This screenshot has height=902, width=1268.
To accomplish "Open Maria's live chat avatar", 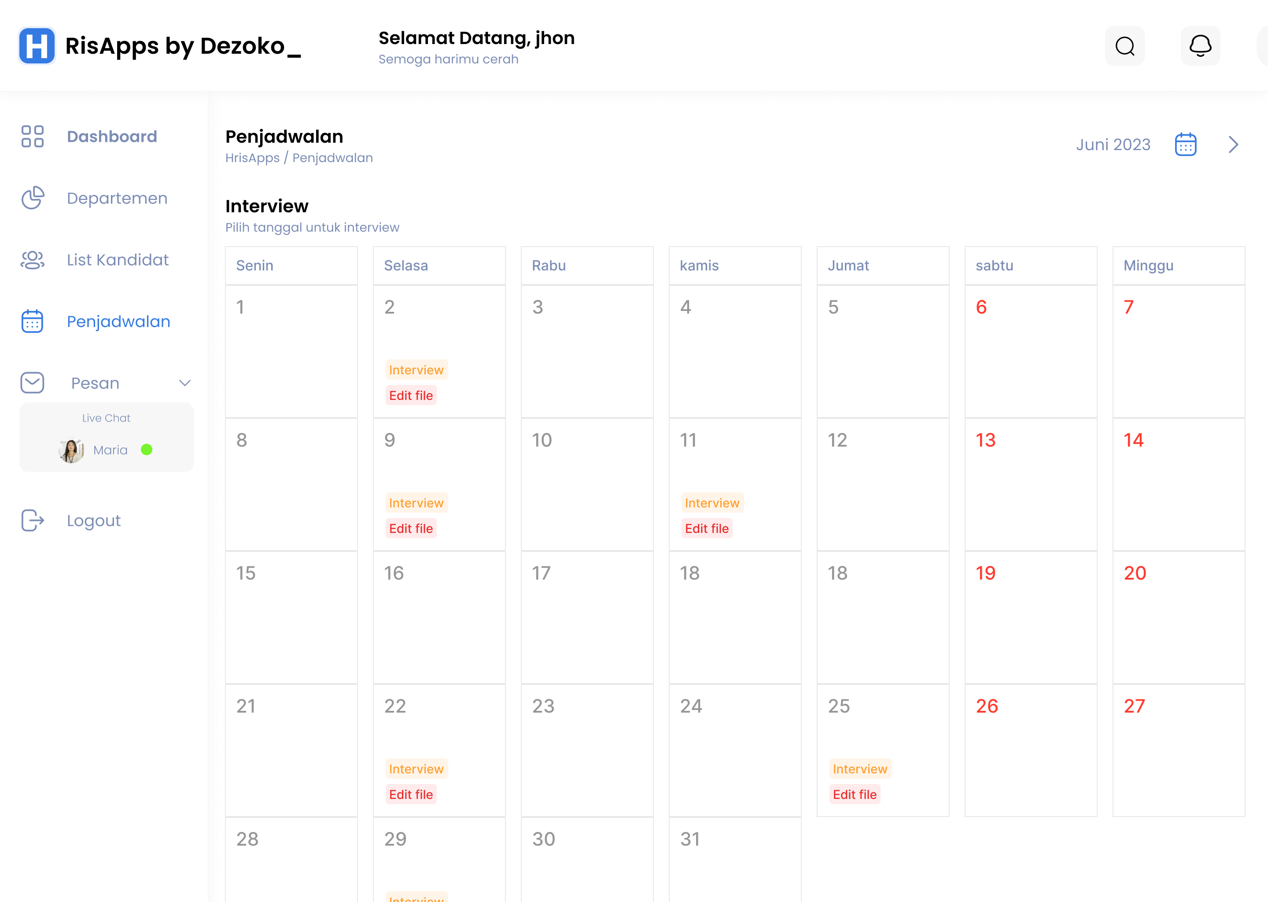I will 71,450.
